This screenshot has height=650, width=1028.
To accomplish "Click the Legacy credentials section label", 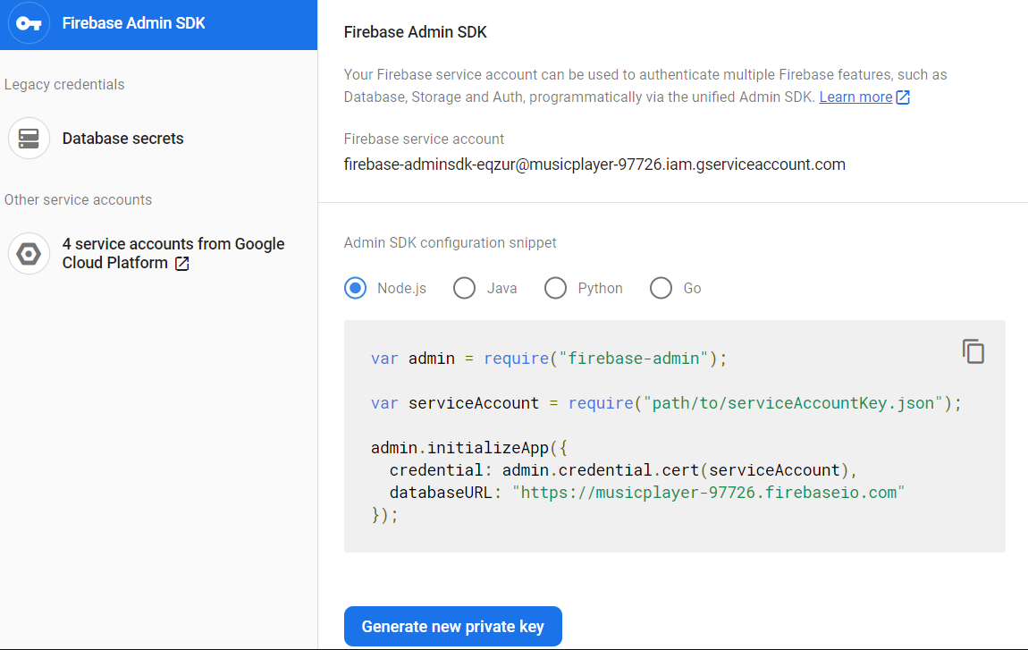I will [x=64, y=85].
